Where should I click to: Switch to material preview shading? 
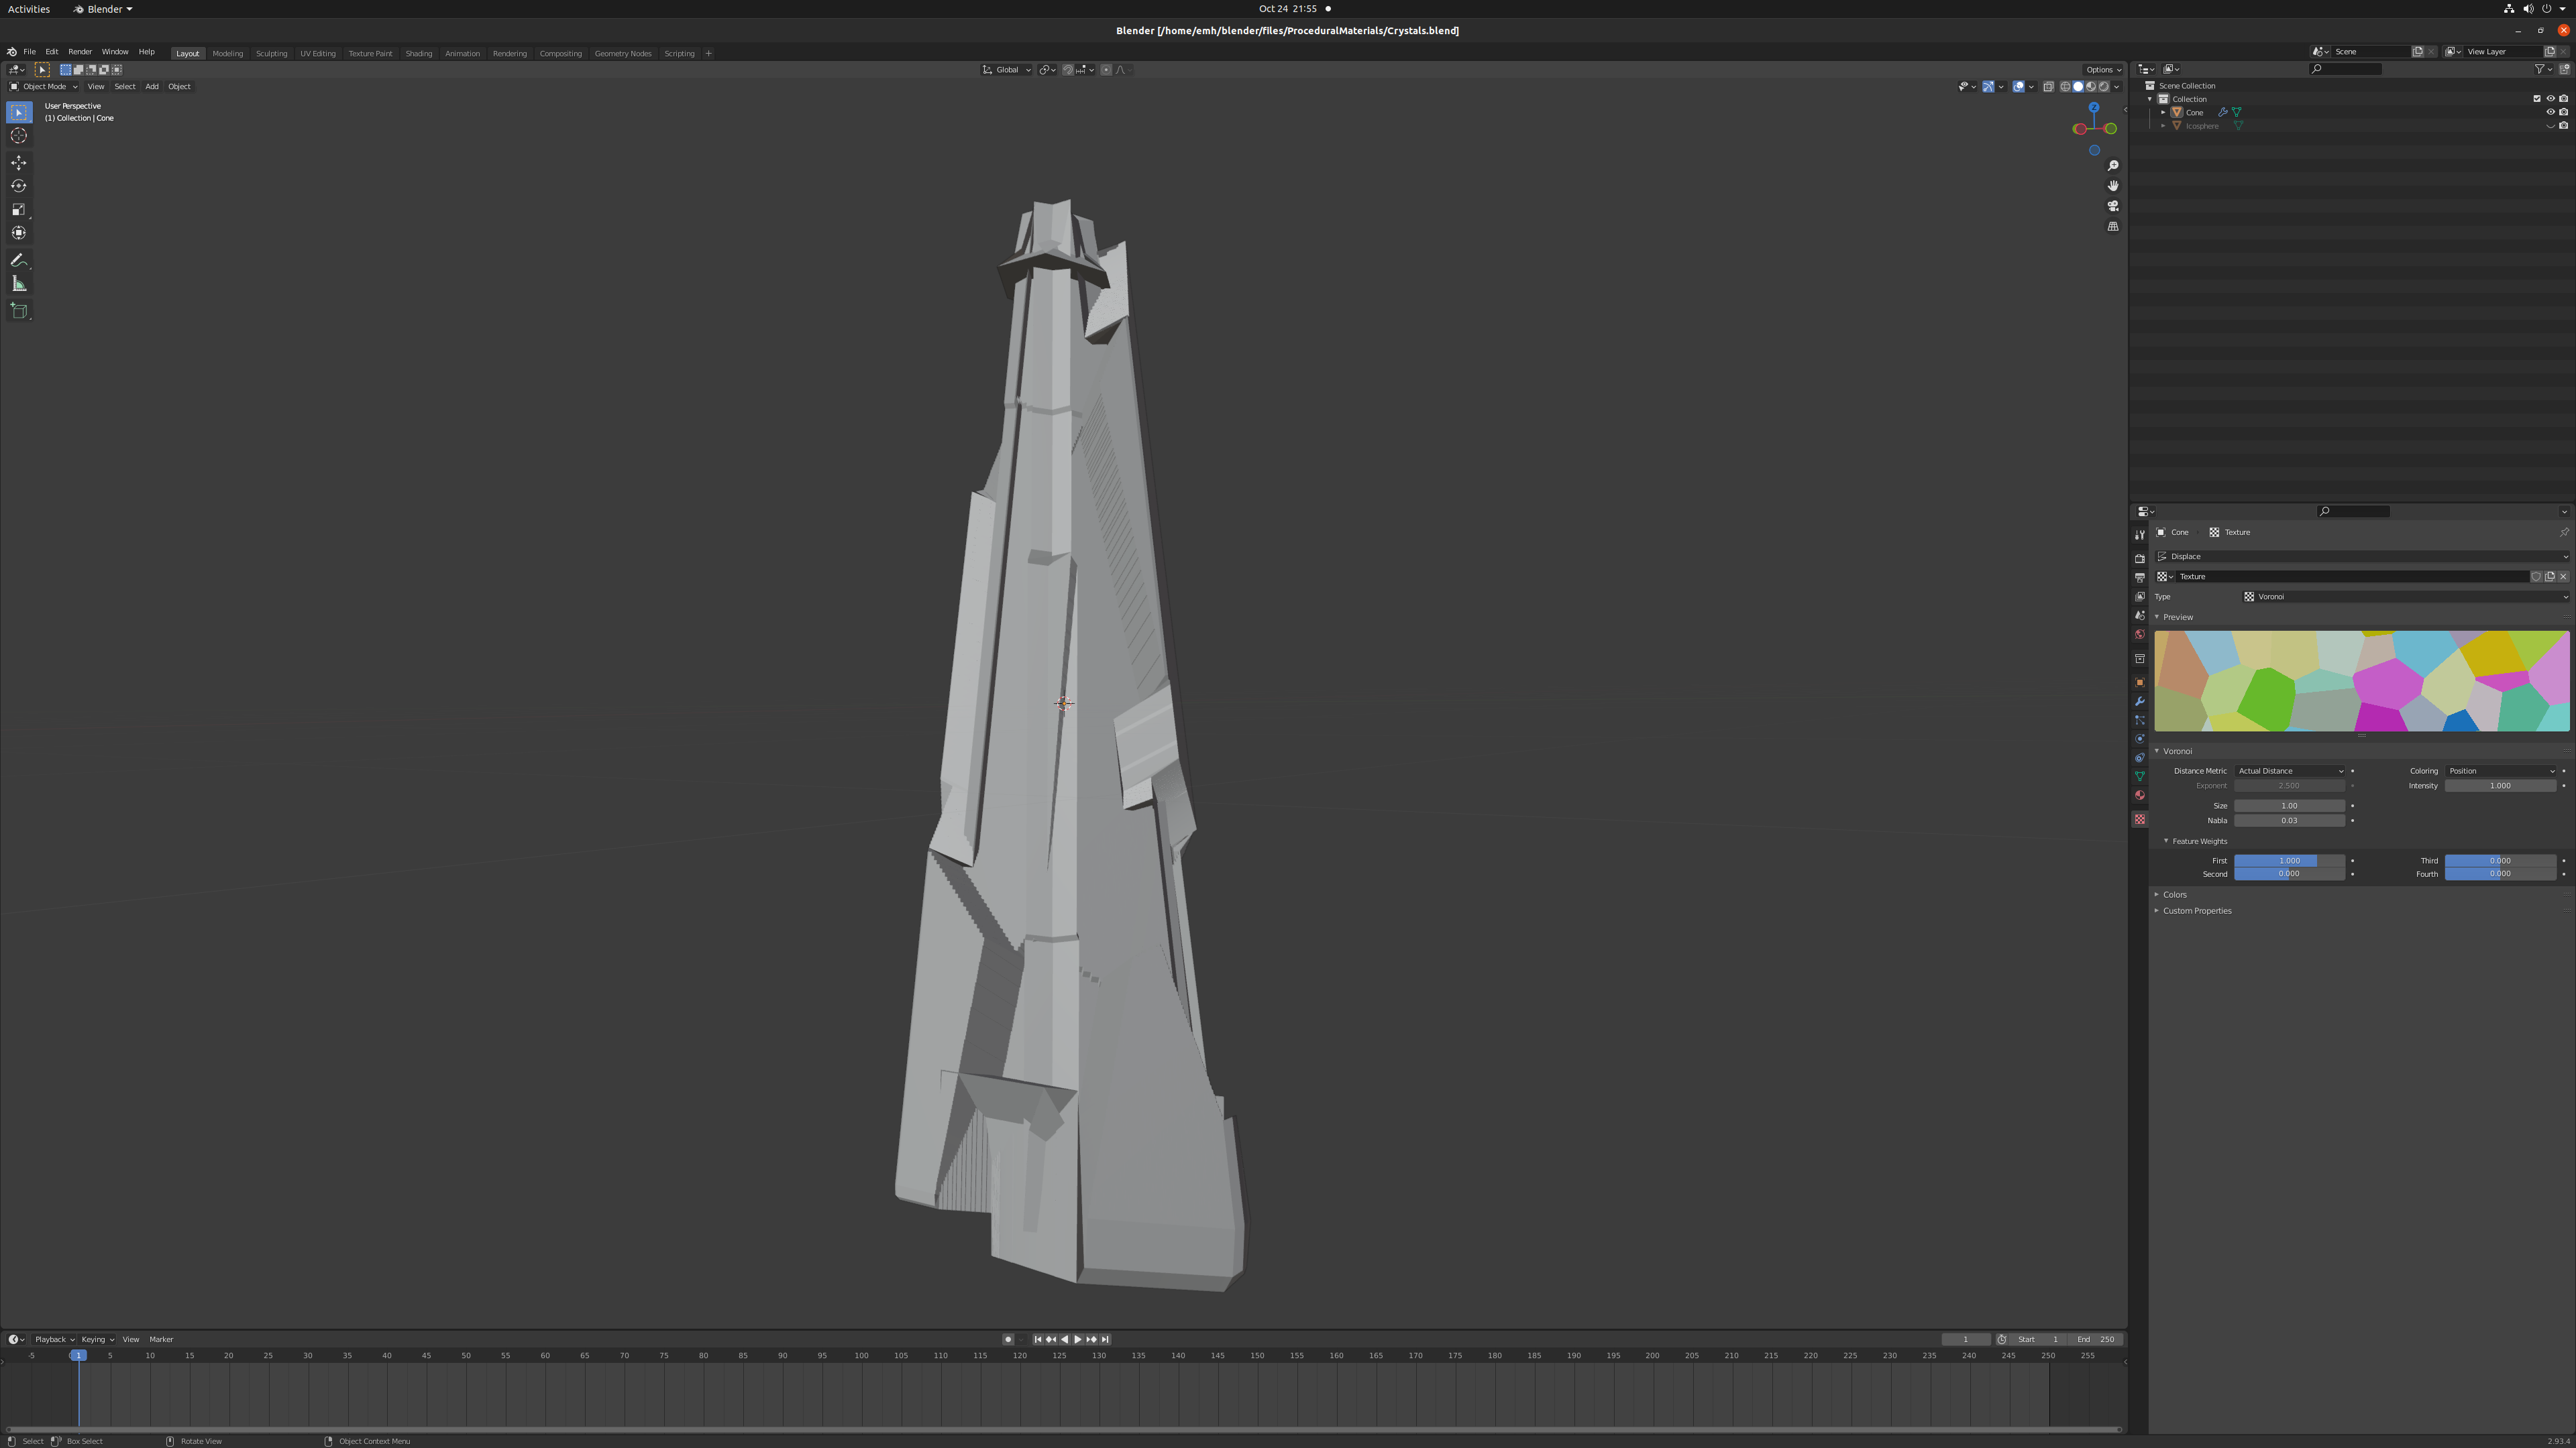pos(2091,87)
